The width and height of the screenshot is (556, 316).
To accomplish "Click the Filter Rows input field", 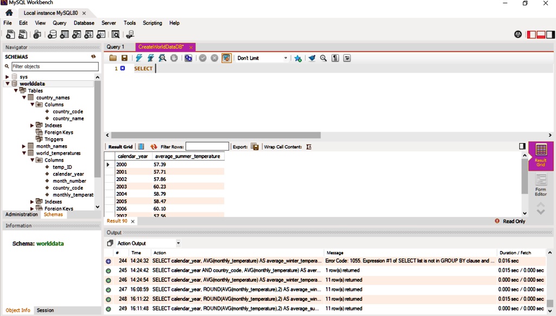I will click(x=207, y=147).
